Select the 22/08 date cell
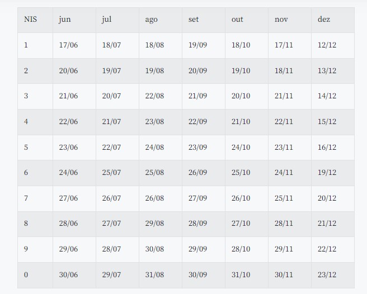367x294 pixels. coord(154,96)
